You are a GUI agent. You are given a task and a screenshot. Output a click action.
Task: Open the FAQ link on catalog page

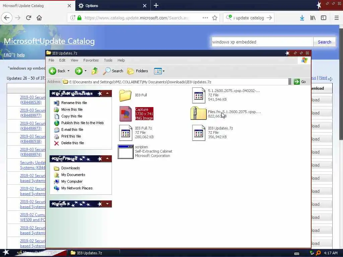click(7, 55)
